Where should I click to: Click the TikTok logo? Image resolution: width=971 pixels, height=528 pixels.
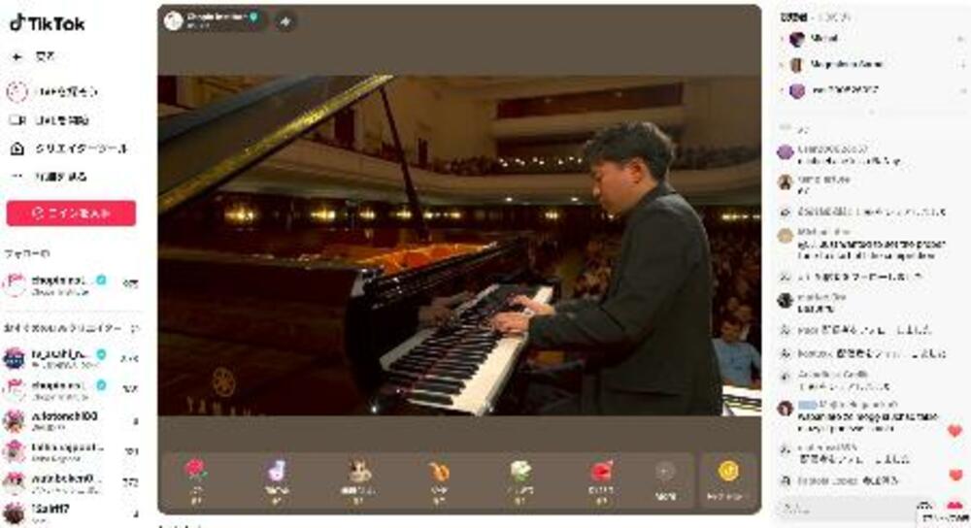[x=48, y=22]
